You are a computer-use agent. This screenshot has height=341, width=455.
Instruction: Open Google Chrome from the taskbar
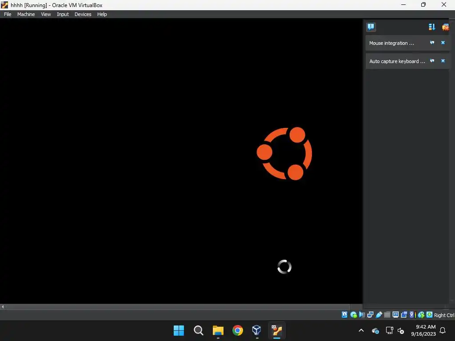(x=238, y=330)
